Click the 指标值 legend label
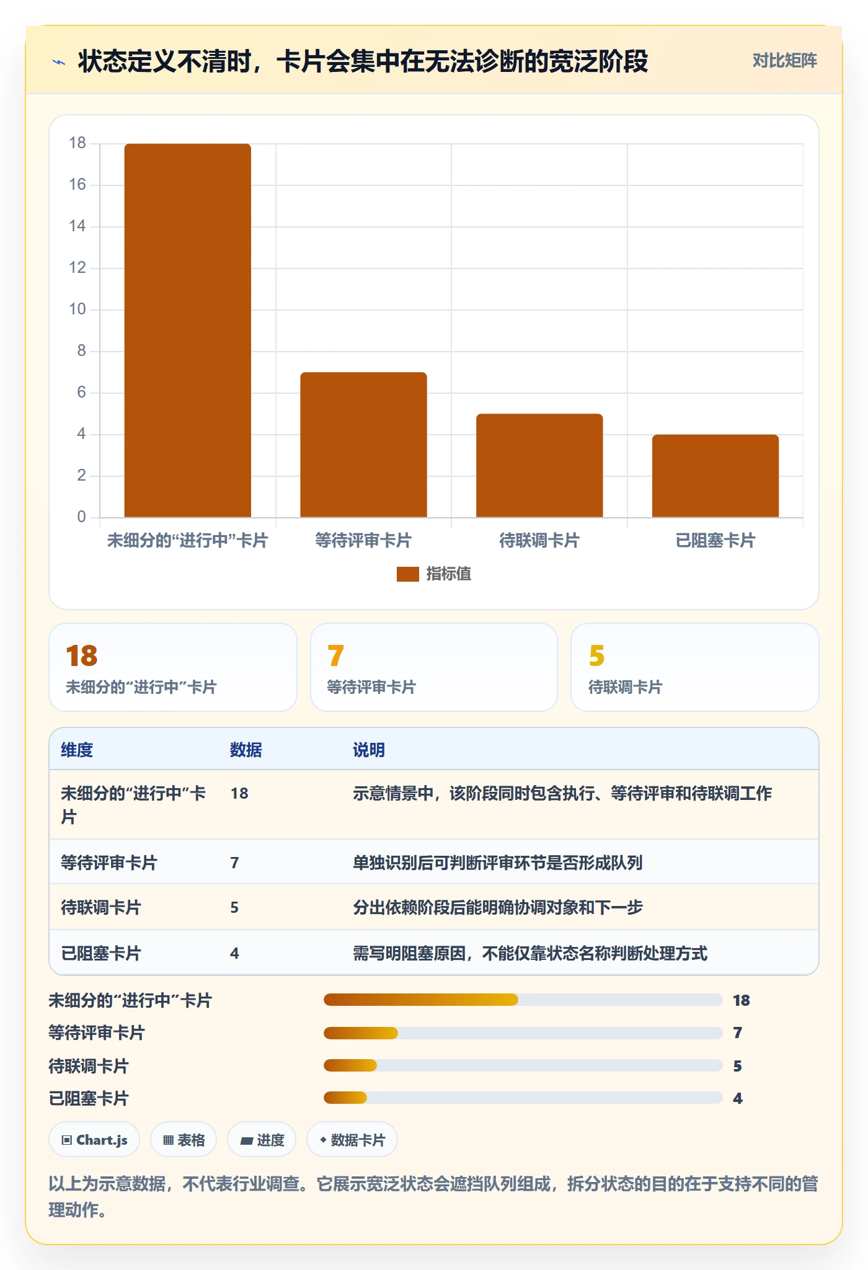The width and height of the screenshot is (868, 1270). coord(449,574)
